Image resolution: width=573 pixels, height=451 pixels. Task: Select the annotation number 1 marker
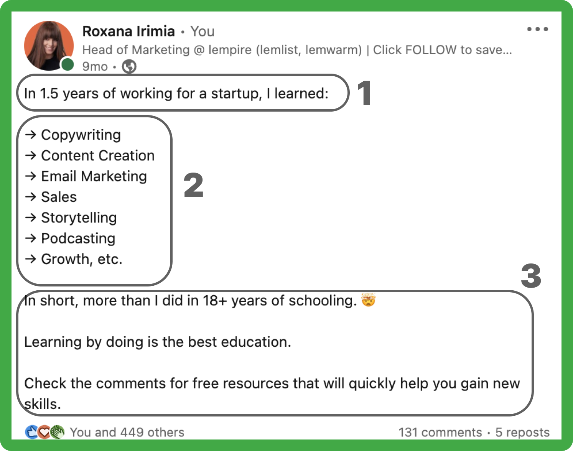(x=365, y=93)
